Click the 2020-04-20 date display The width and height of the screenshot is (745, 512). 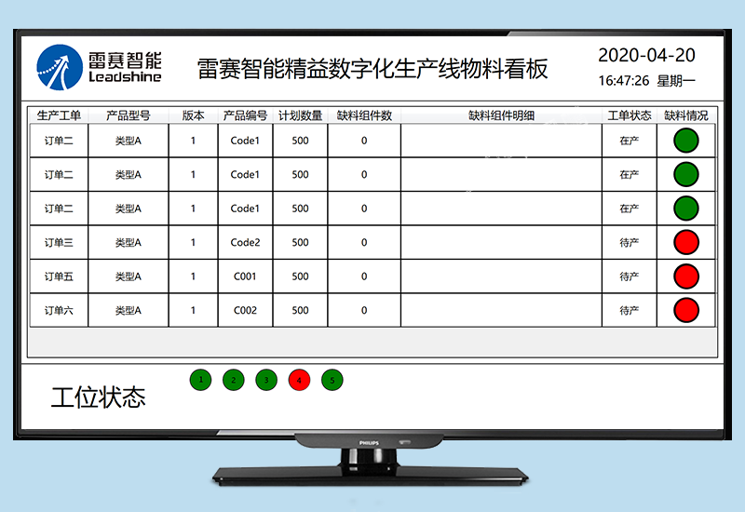[646, 55]
